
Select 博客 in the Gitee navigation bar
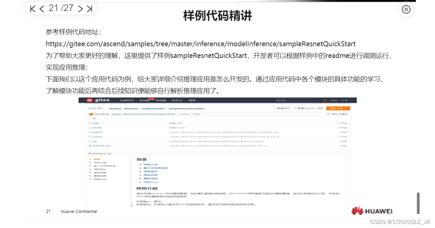pos(192,100)
